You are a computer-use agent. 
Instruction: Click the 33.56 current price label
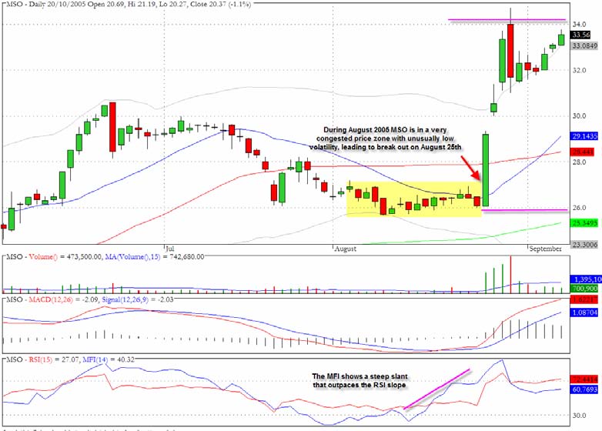(x=580, y=35)
